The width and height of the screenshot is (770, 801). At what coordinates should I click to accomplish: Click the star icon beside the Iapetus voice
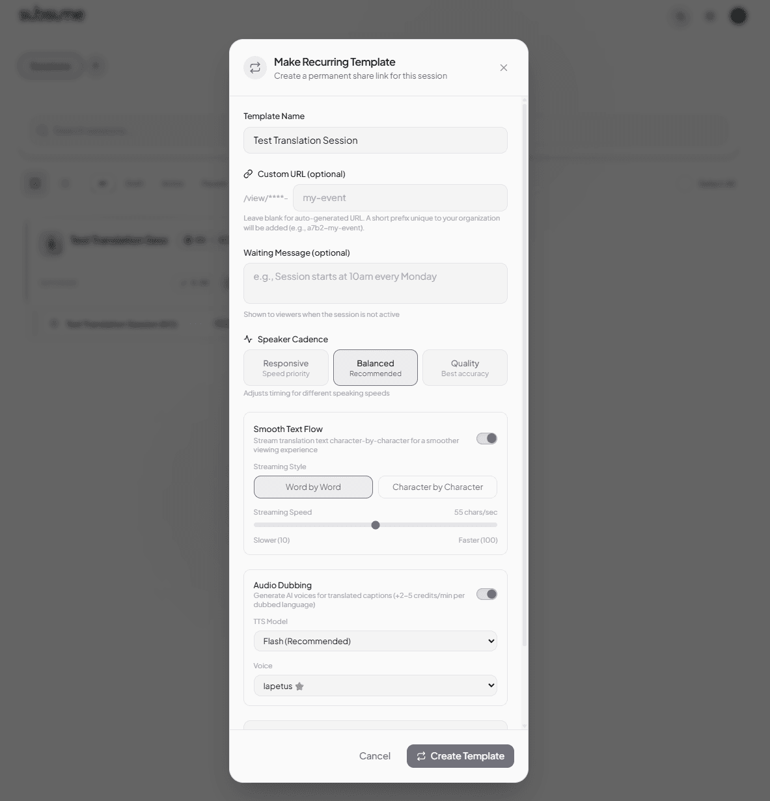[x=299, y=686]
